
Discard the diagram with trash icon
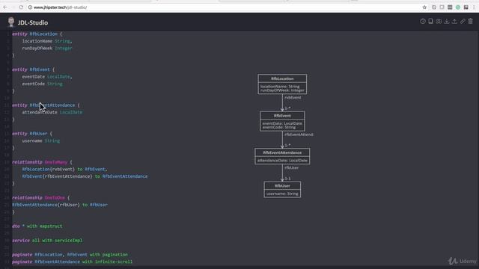click(471, 21)
